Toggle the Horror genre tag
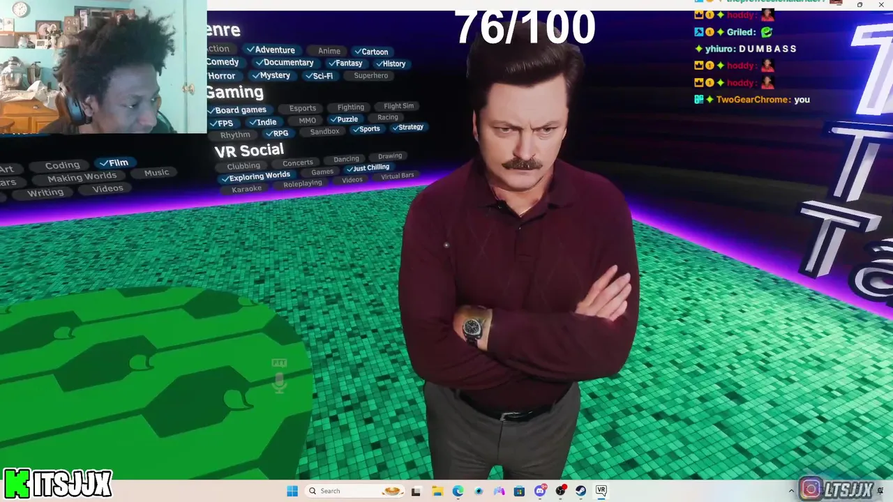The image size is (893, 502). (222, 76)
